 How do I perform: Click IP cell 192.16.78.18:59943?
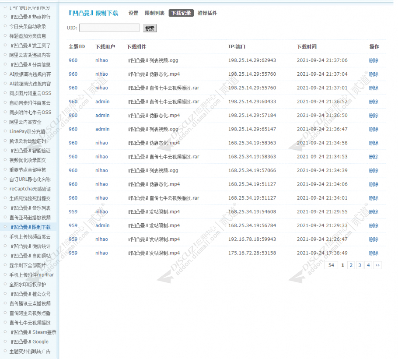252,239
